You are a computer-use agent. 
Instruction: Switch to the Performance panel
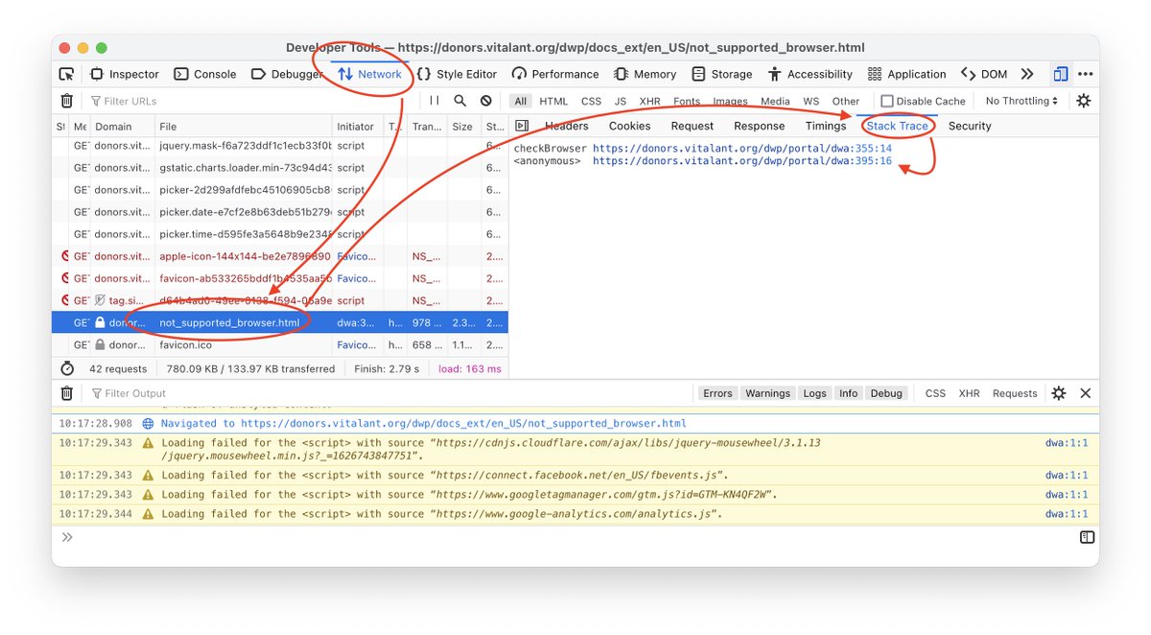(555, 74)
